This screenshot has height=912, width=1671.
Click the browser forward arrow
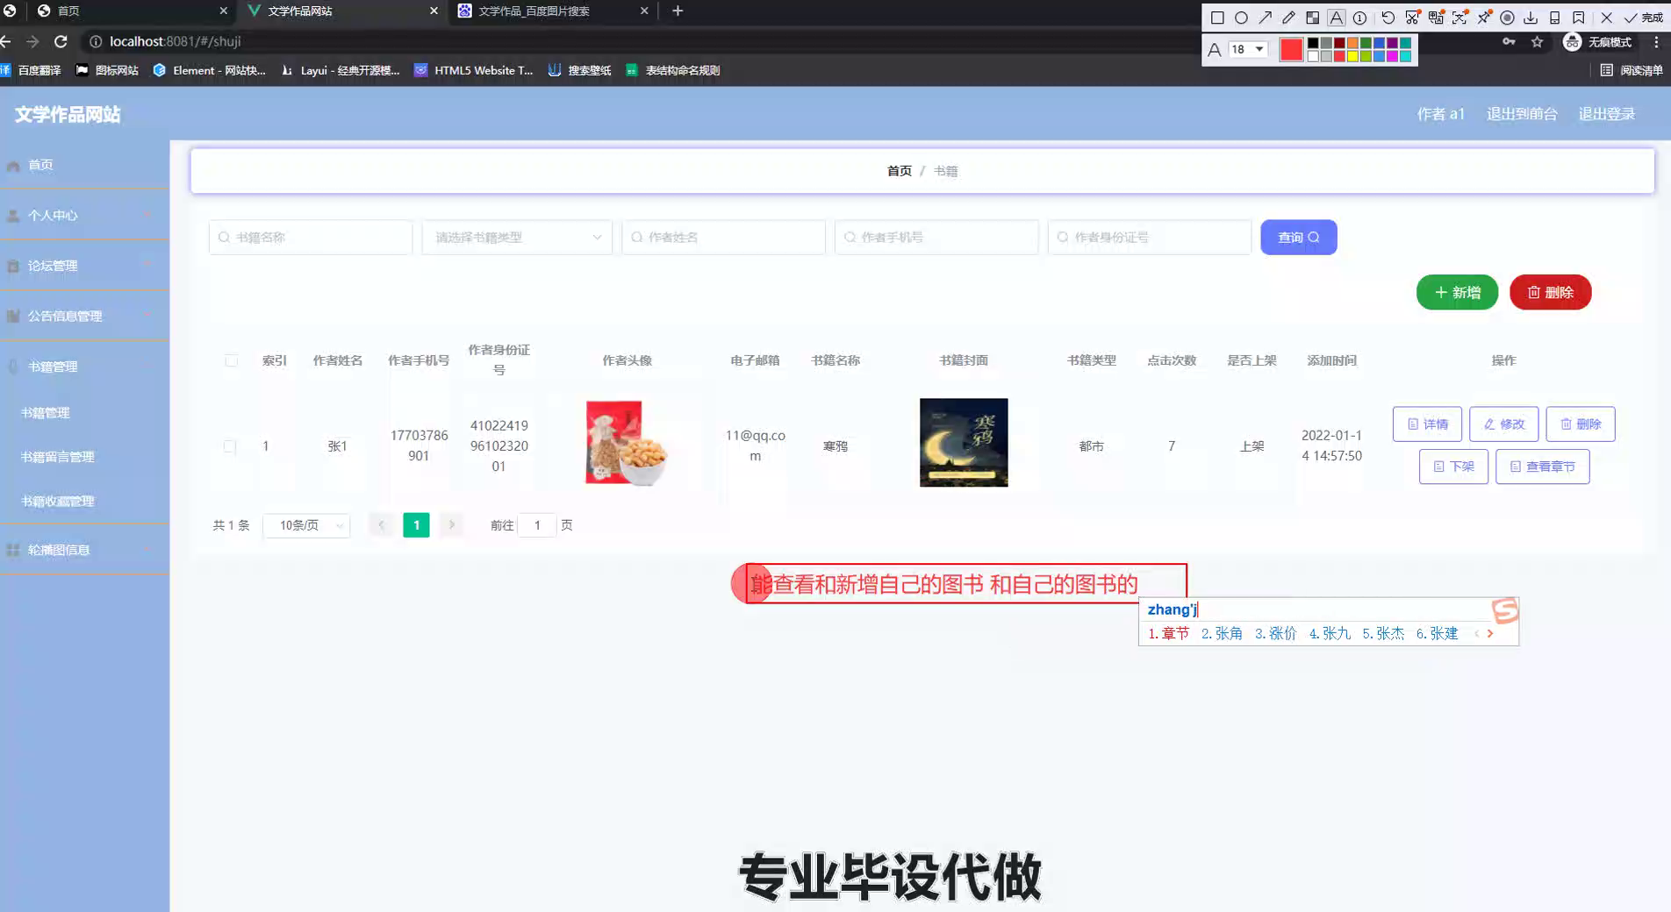[32, 41]
